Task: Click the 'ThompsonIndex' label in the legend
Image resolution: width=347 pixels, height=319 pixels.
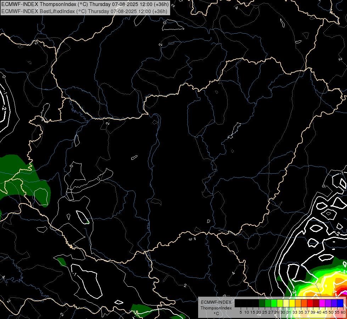Action: pyautogui.click(x=216, y=308)
